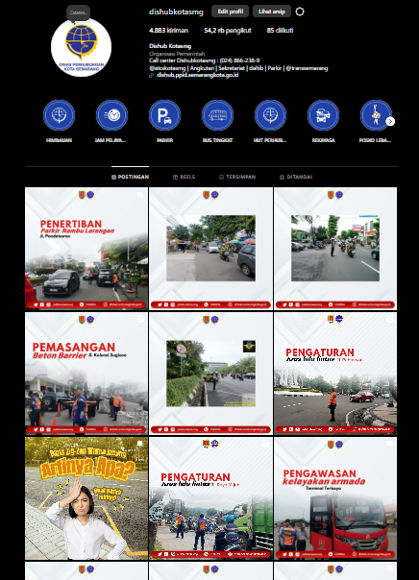
Task: Open the post showing the no-parking sign hedge
Action: click(211, 374)
